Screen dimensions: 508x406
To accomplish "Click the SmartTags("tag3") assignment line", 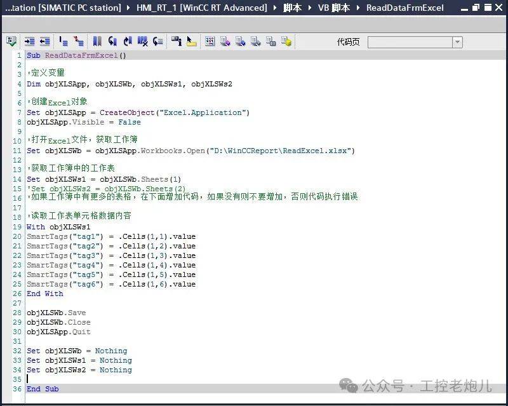I will 111,255.
